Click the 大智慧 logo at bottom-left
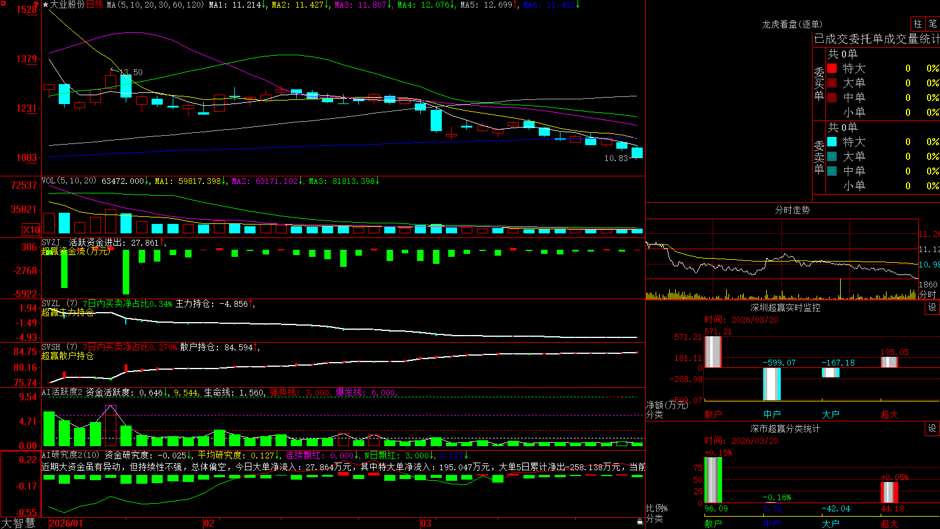 18,523
